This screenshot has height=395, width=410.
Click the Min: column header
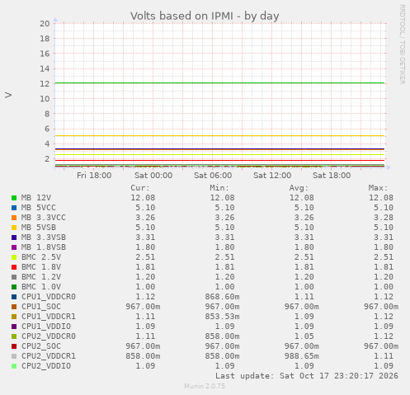tap(219, 188)
